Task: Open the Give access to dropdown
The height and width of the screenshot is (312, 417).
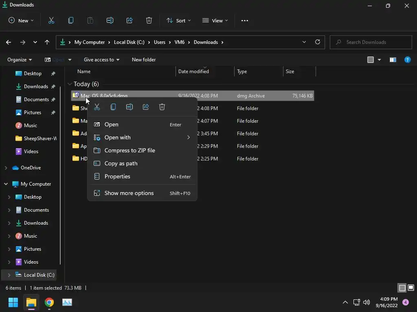Action: [101, 60]
